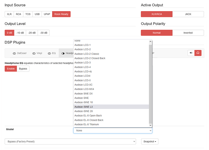Screen dimensions: 209x150
Task: Set output polarity to Normal
Action: coord(157,33)
